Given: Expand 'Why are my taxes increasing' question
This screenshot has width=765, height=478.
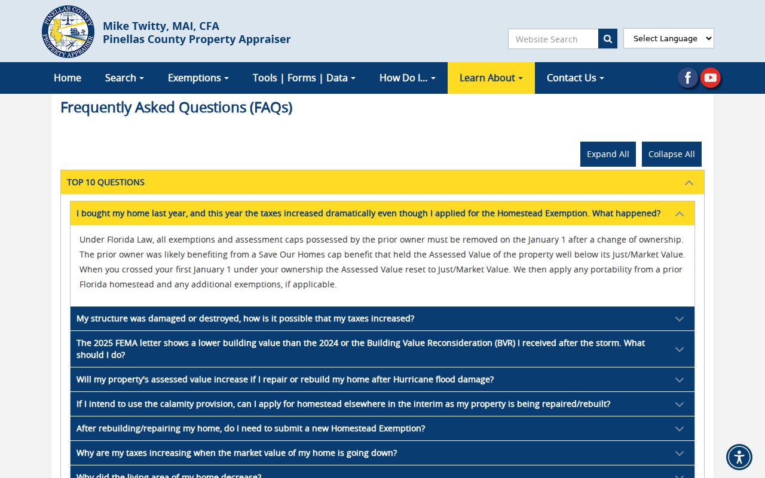Looking at the screenshot, I should [x=382, y=453].
